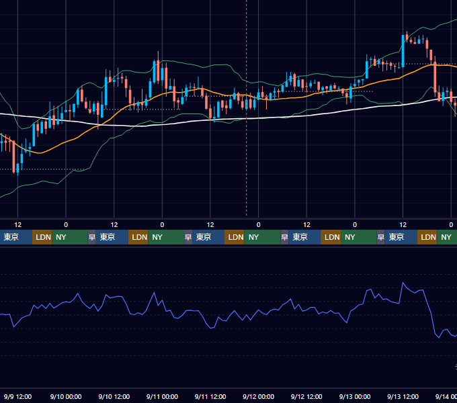Viewport: 457px width, 403px height.
Task: Select the LDN session block on 9/13
Action: pyautogui.click(x=427, y=237)
